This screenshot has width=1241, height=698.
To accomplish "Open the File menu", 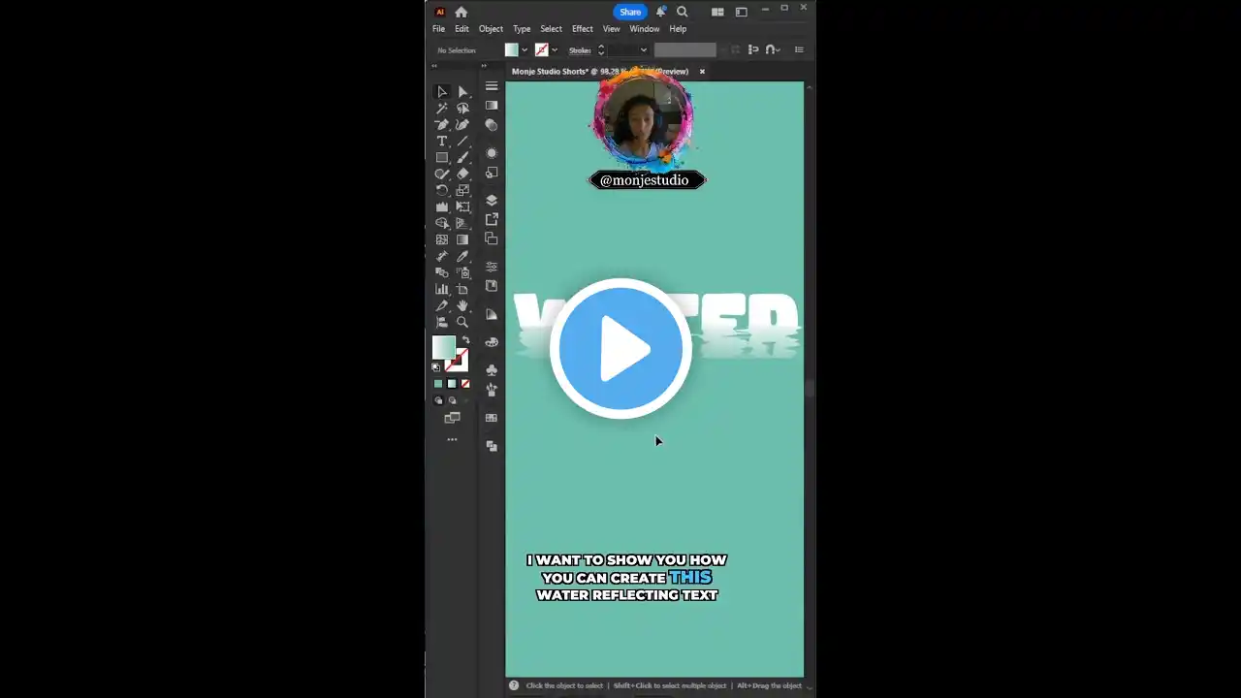I will [x=439, y=29].
